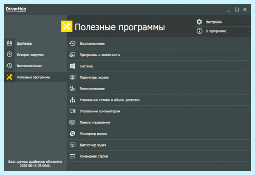Click the Настройки gear icon
The image size is (255, 175).
point(199,22)
